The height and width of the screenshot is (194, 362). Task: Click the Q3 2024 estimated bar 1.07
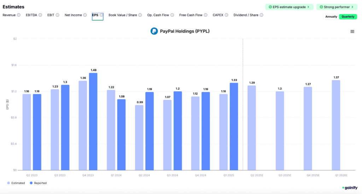pyautogui.click(x=167, y=135)
